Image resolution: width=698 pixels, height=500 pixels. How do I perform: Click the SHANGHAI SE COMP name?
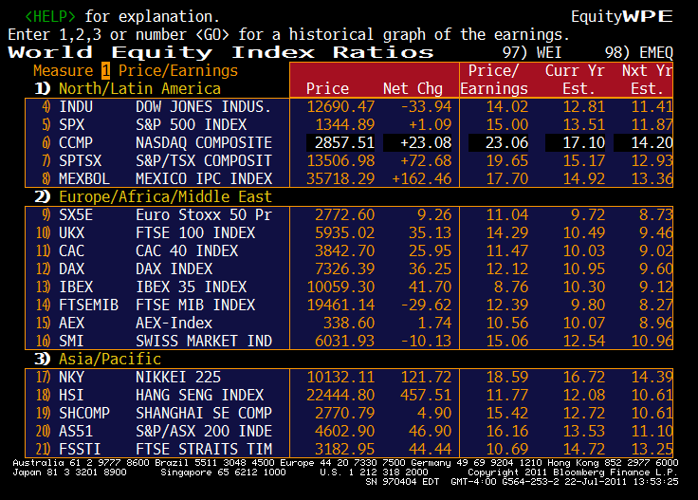[x=204, y=413]
